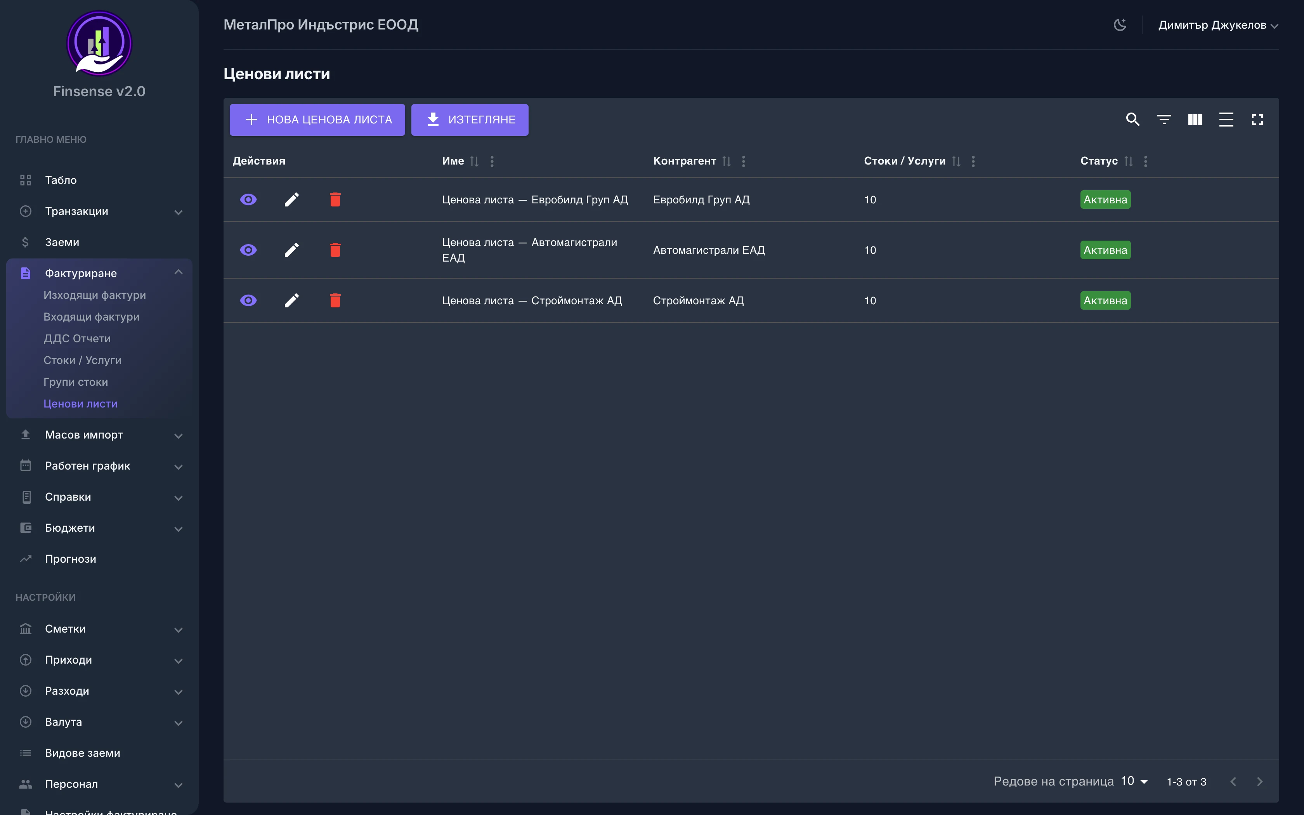1304x815 pixels.
Task: Click the Finsense logo
Action: [99, 43]
